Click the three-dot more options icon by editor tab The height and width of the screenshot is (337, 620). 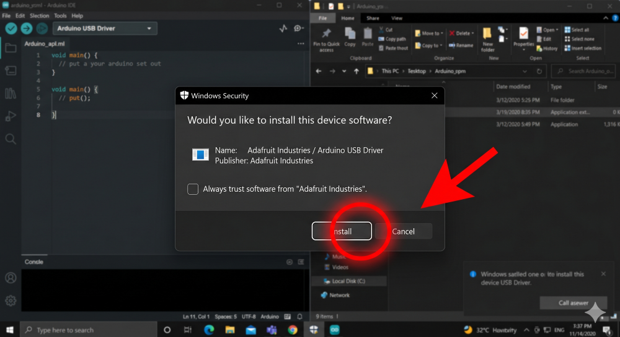(x=301, y=44)
